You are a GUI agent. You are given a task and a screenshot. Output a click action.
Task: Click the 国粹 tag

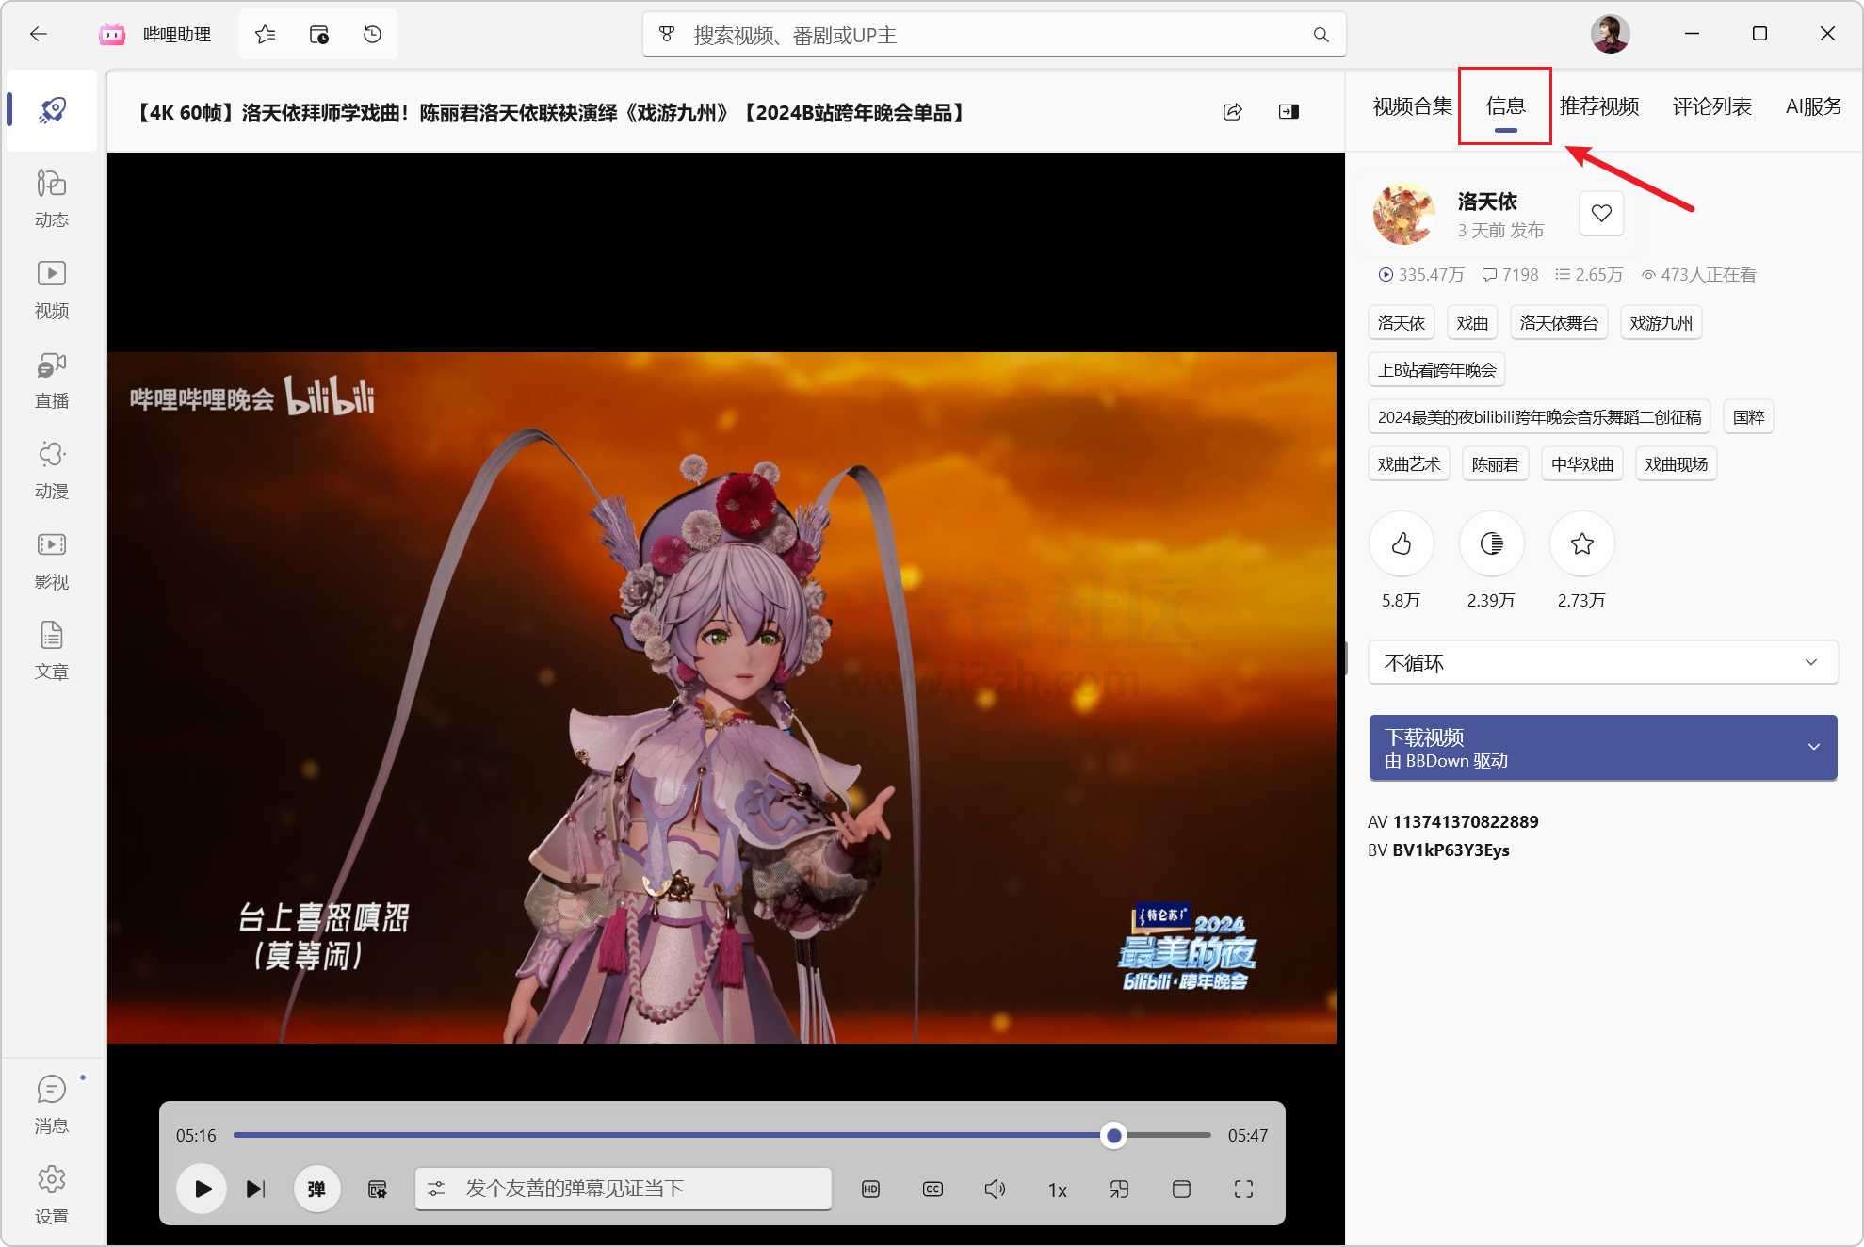point(1748,417)
